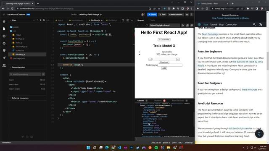Viewport: 269px width, 151px height.
Task: Expand nativeEvent entry in console
Action: [x=142, y=115]
